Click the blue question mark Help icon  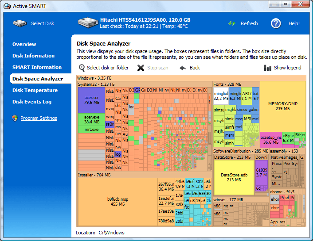coord(276,23)
